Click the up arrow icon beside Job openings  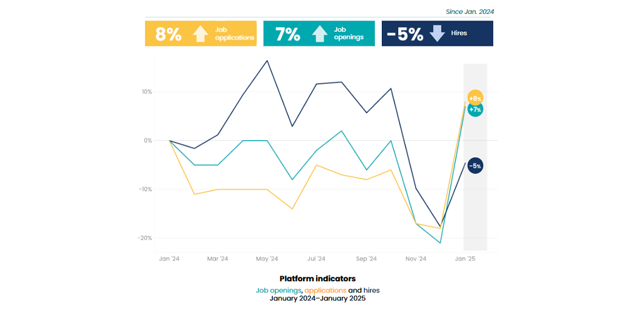pos(319,34)
